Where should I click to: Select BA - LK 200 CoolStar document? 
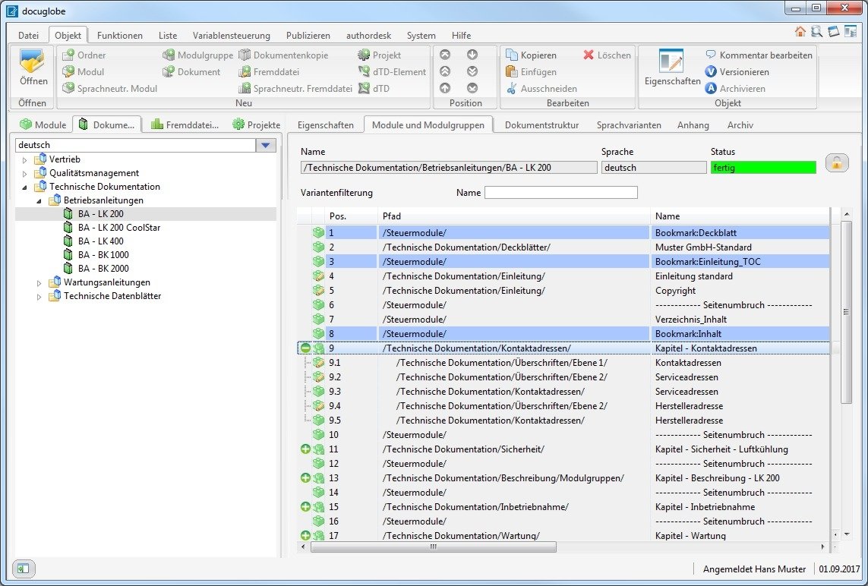[118, 228]
